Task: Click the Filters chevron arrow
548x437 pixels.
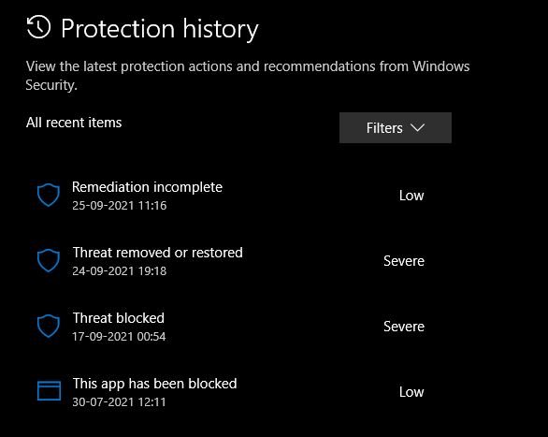Action: 418,127
